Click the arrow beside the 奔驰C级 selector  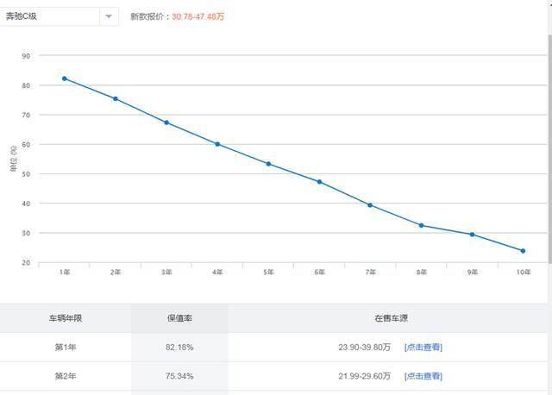[109, 16]
